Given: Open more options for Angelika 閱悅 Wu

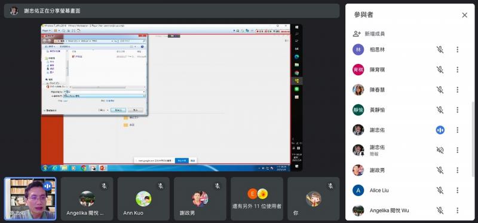Looking at the screenshot, I should (x=457, y=210).
